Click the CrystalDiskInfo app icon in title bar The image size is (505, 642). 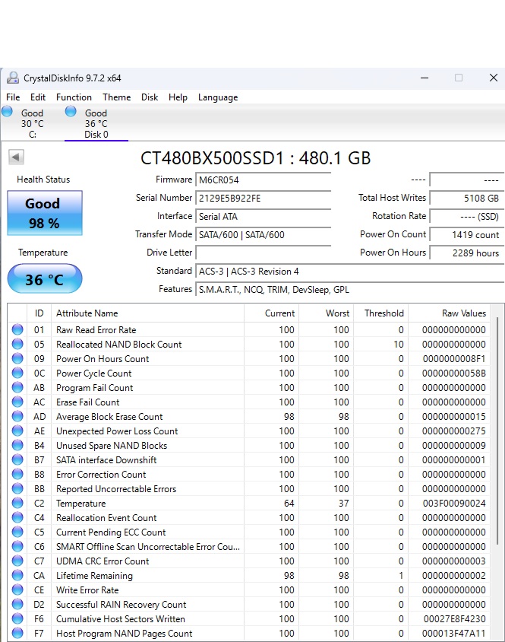click(13, 78)
